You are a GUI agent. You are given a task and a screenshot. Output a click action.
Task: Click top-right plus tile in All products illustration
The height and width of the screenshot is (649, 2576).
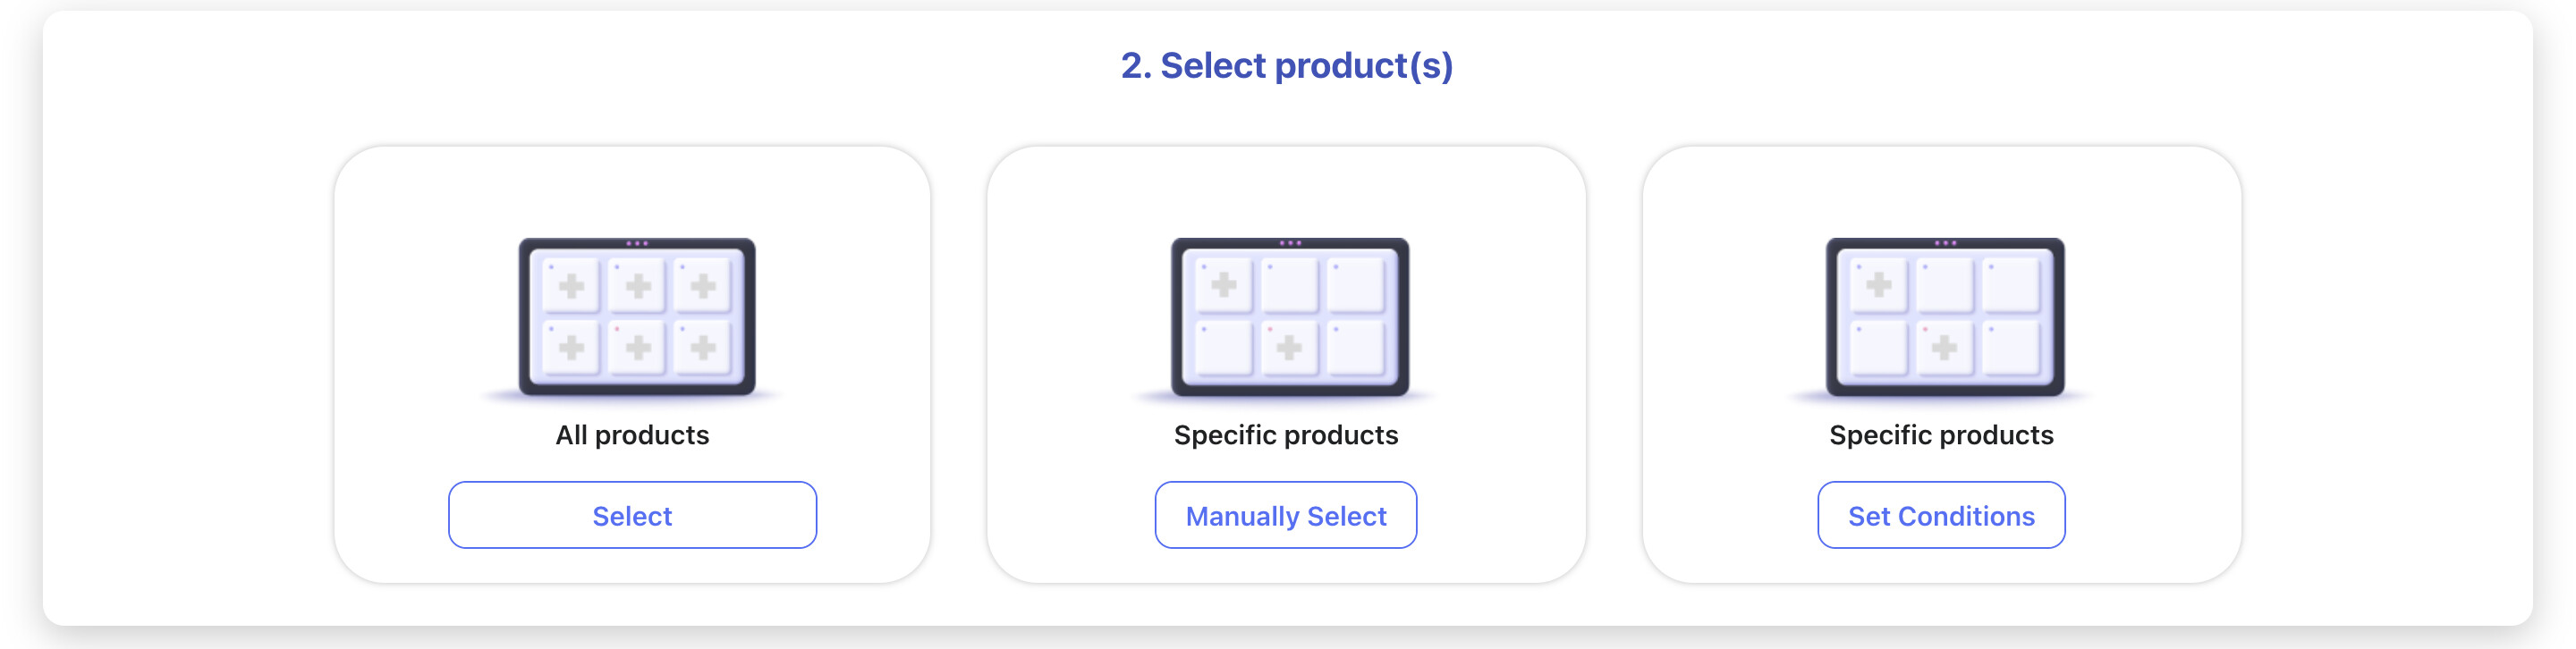703,286
